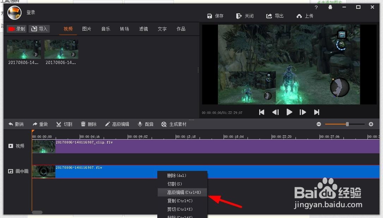
Task: Click 撤销 undo button
Action: pos(16,124)
